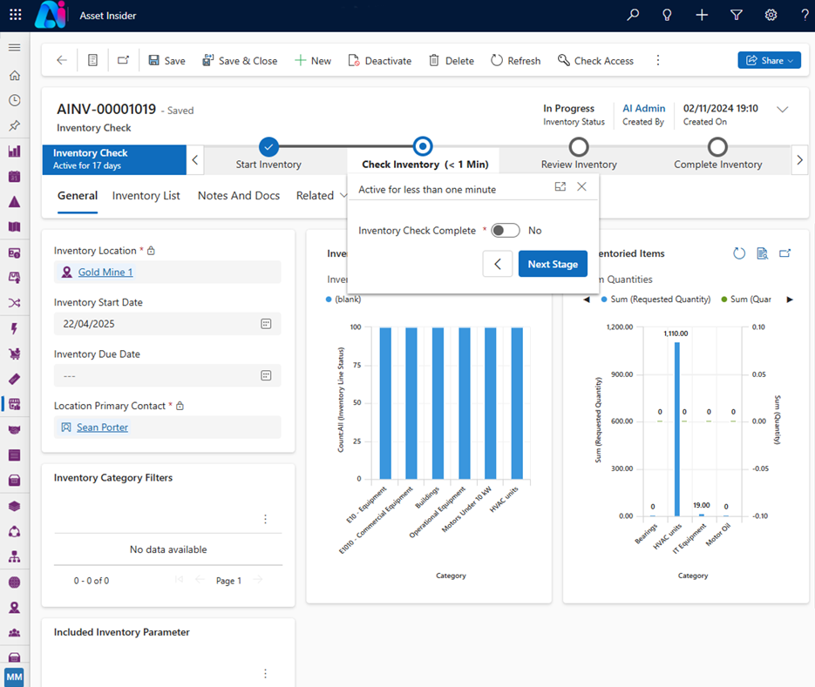The height and width of the screenshot is (687, 815).
Task: Open the Share button dropdown
Action: 770,60
